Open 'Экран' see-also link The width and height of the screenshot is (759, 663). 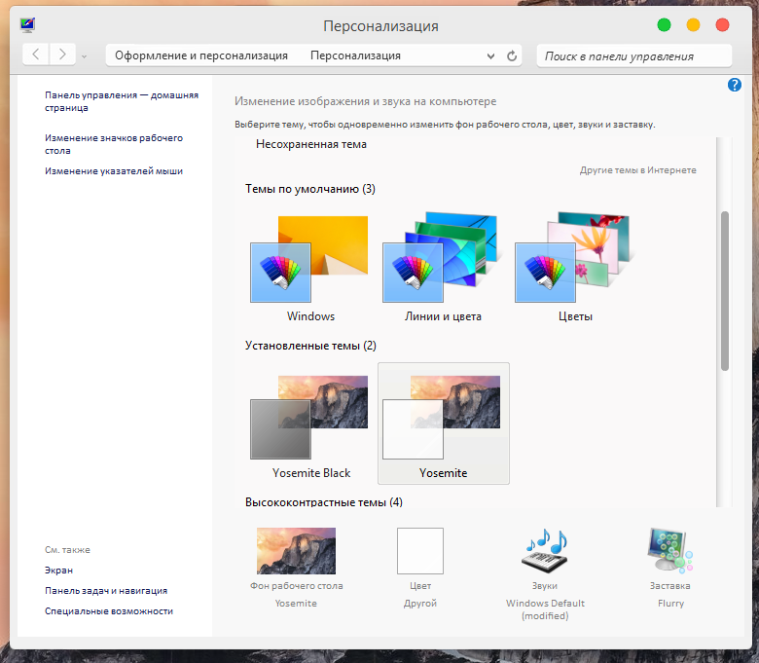click(x=58, y=570)
